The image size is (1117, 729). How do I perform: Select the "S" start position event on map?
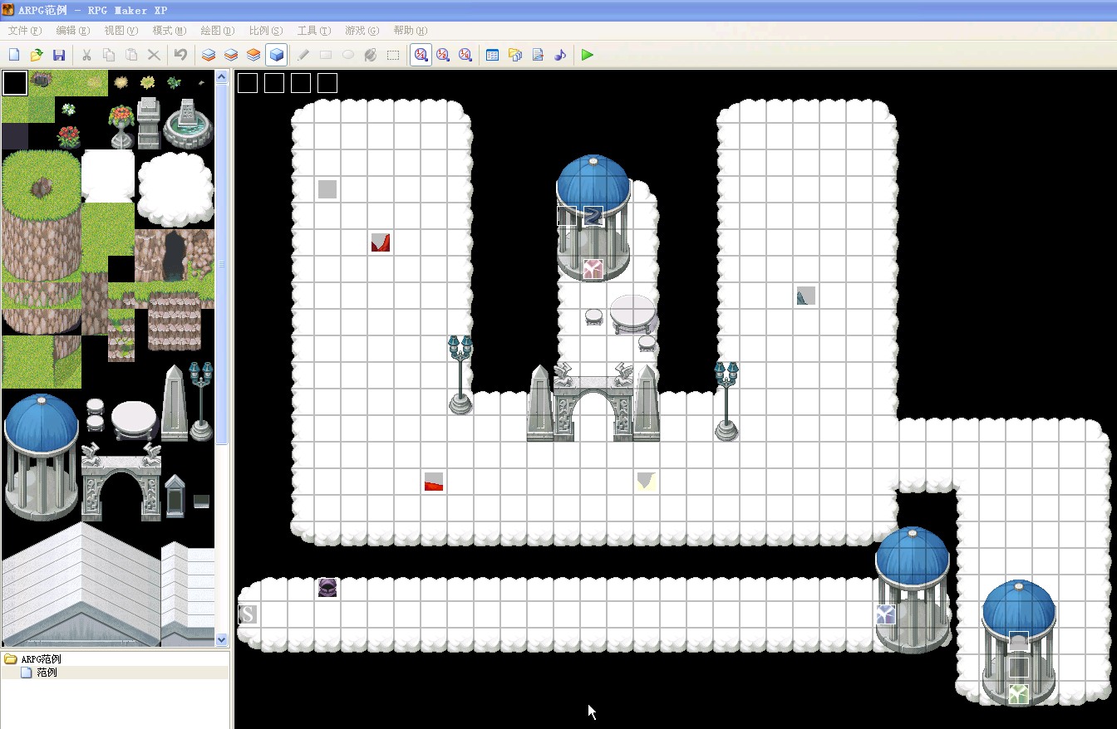click(x=248, y=614)
